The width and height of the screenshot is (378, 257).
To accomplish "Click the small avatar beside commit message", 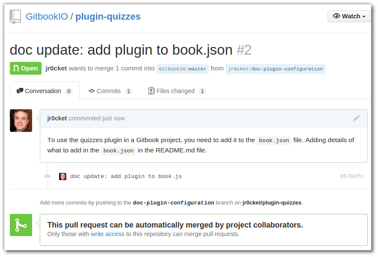I will (63, 176).
